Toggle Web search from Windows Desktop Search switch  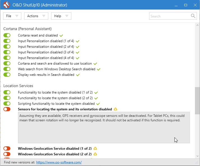(x=7, y=69)
